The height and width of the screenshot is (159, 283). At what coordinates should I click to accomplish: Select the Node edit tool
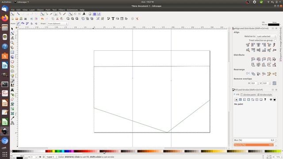12,34
